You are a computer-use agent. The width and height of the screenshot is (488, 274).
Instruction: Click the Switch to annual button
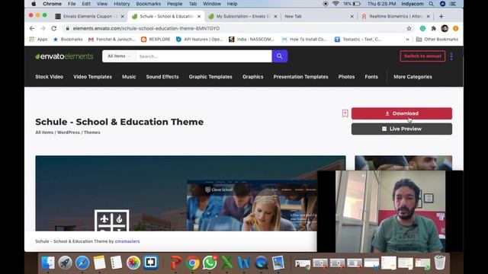(x=422, y=56)
